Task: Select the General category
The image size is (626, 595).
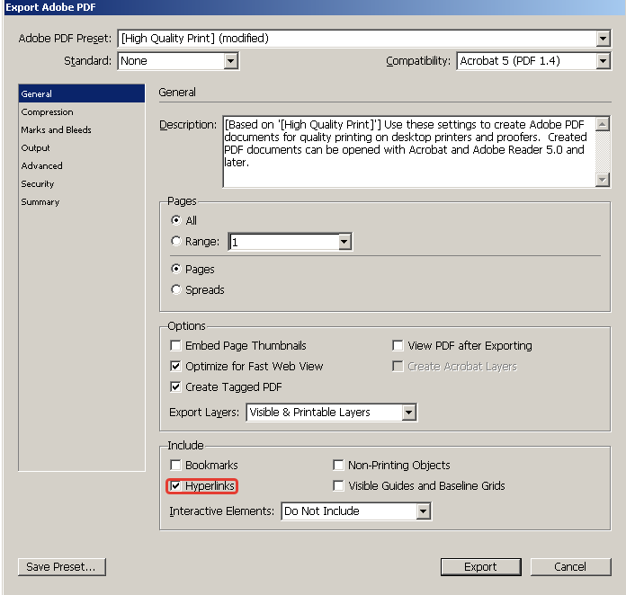Action: tap(82, 93)
